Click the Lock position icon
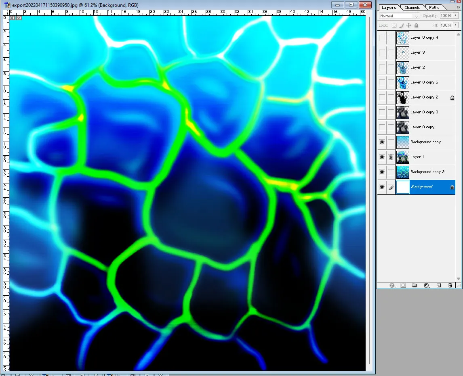 [409, 25]
